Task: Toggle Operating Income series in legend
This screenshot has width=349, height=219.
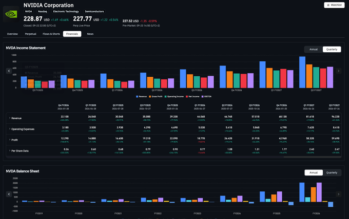Action: [174, 97]
